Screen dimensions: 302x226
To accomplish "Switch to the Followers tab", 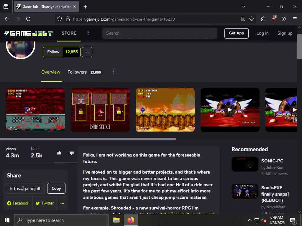I will (84, 72).
